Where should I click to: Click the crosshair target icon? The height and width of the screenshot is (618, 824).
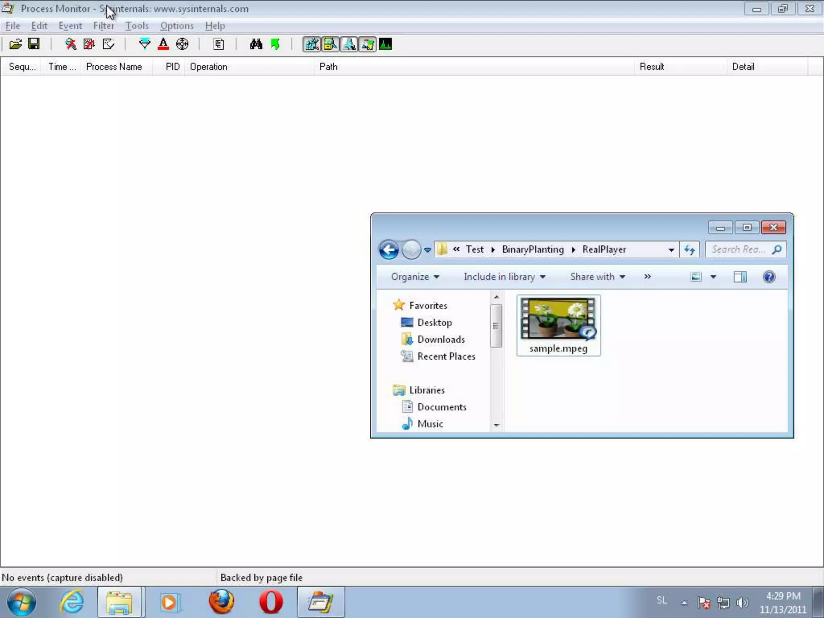pos(182,44)
